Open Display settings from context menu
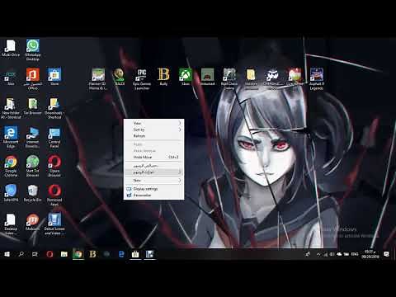The width and height of the screenshot is (396, 297). point(154,189)
